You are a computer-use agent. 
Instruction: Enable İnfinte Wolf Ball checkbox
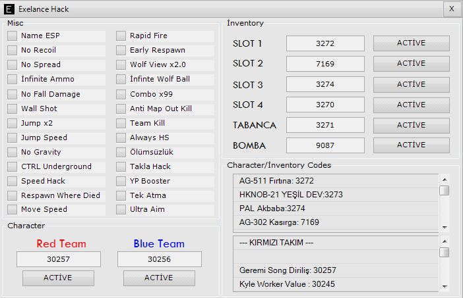click(121, 79)
